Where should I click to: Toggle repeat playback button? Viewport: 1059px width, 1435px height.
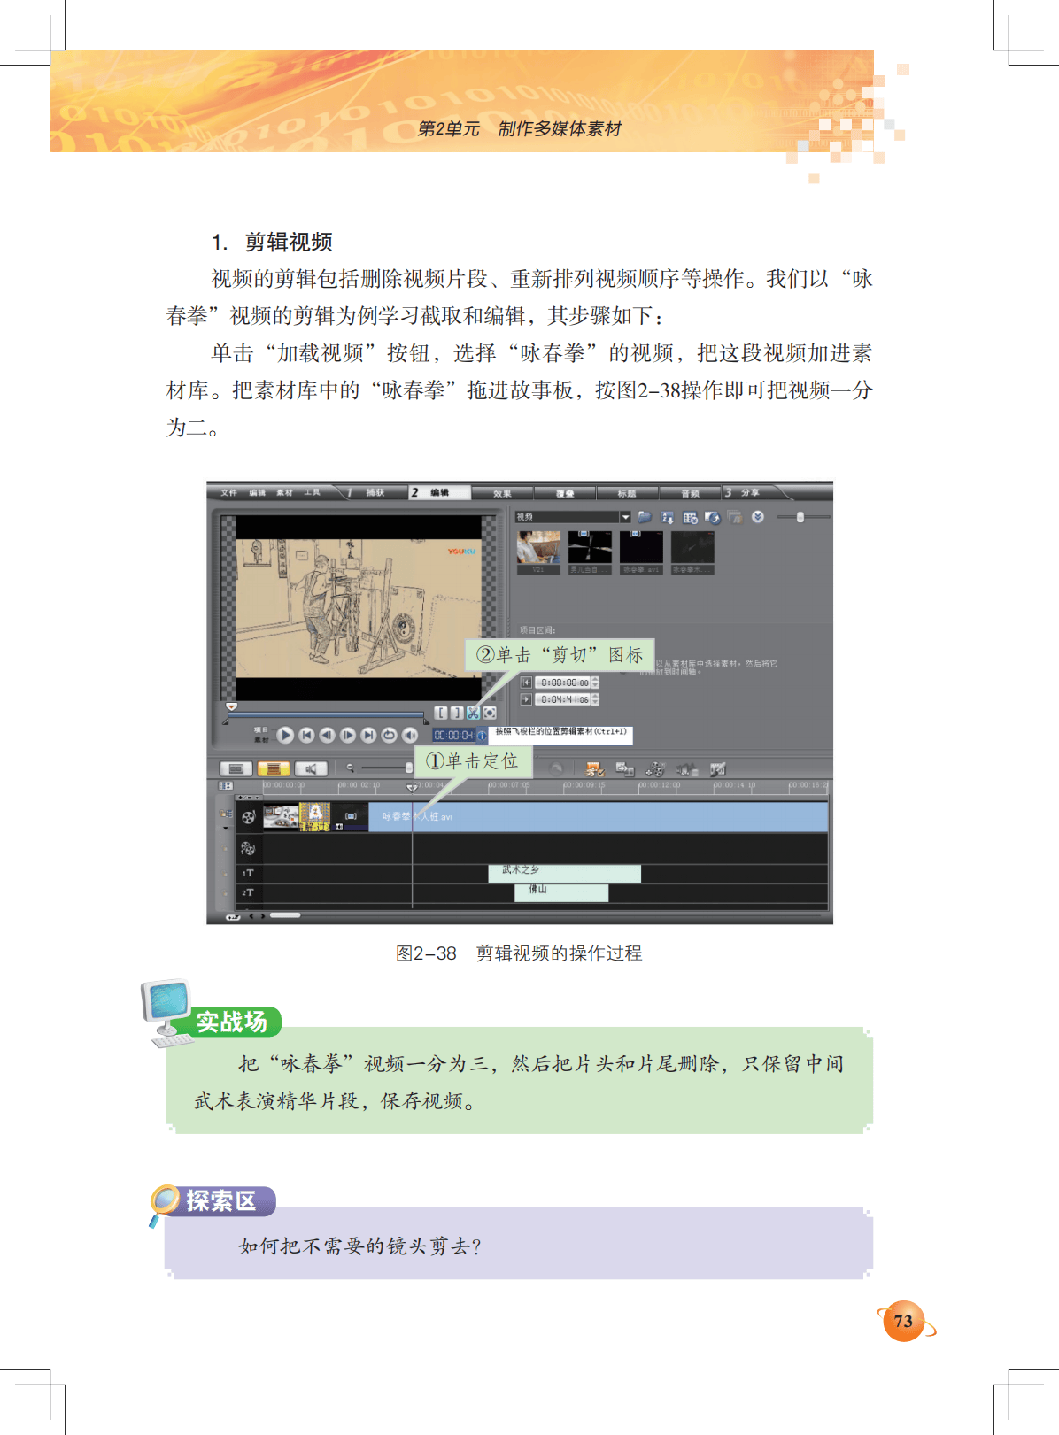coord(389,735)
